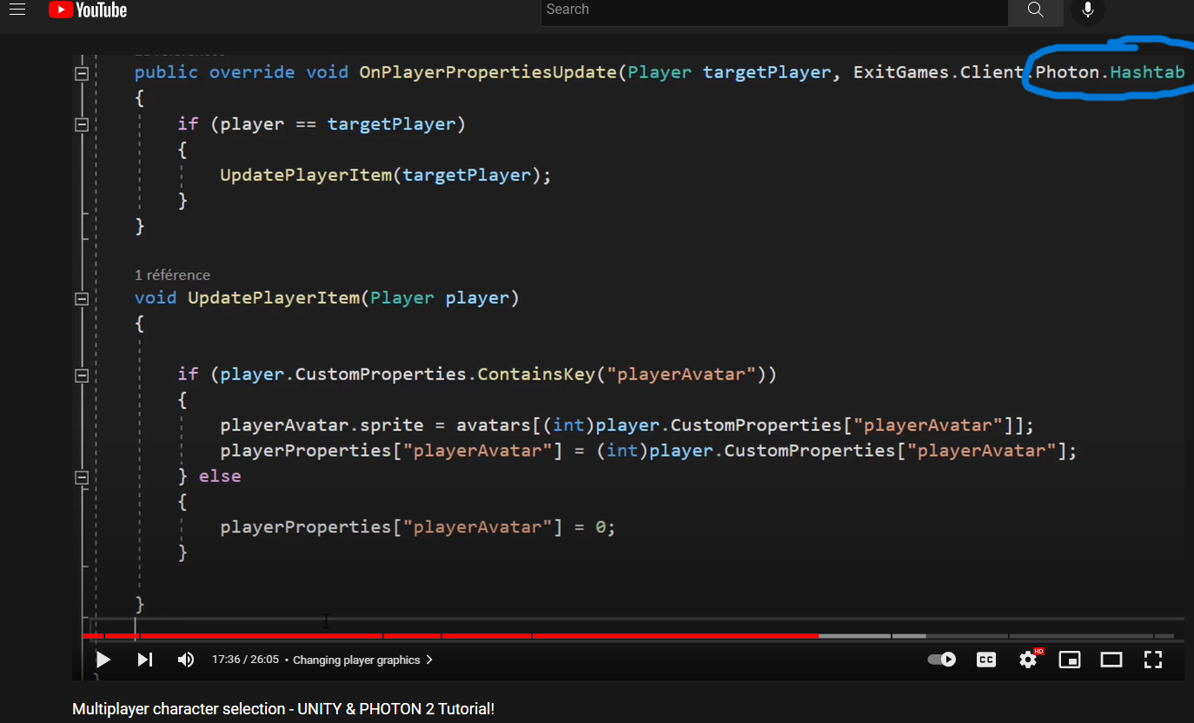The height and width of the screenshot is (723, 1194).
Task: Click 'OnPlayerPropertiesUpdate' in the code
Action: [488, 72]
